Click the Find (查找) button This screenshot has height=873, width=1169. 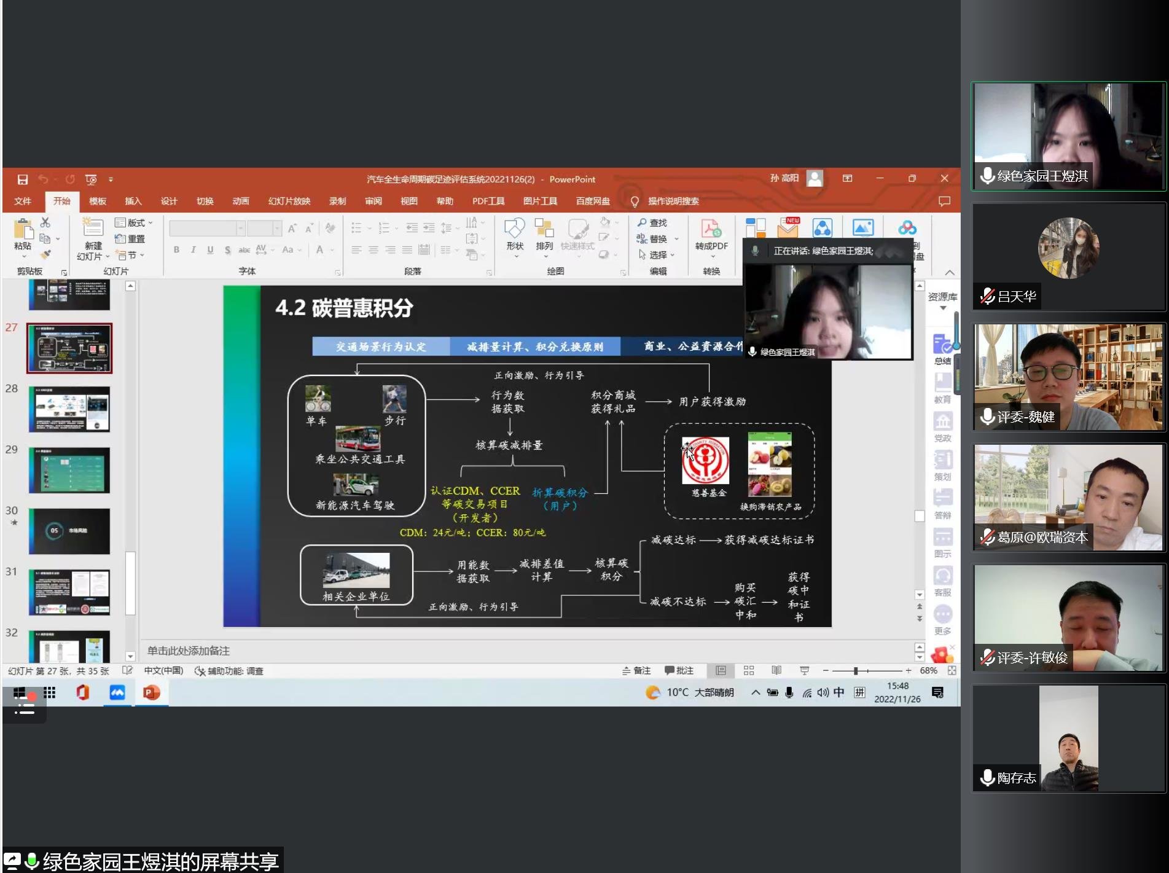[652, 222]
